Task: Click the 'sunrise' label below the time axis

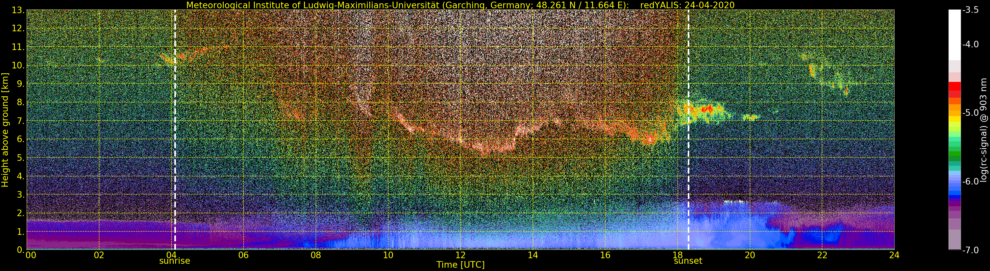Action: [x=175, y=260]
